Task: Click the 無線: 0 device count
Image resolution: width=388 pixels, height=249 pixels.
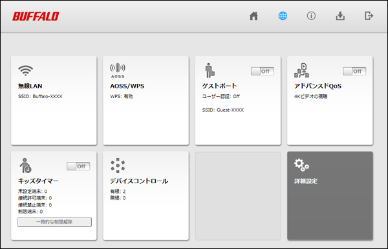Action: (118, 198)
